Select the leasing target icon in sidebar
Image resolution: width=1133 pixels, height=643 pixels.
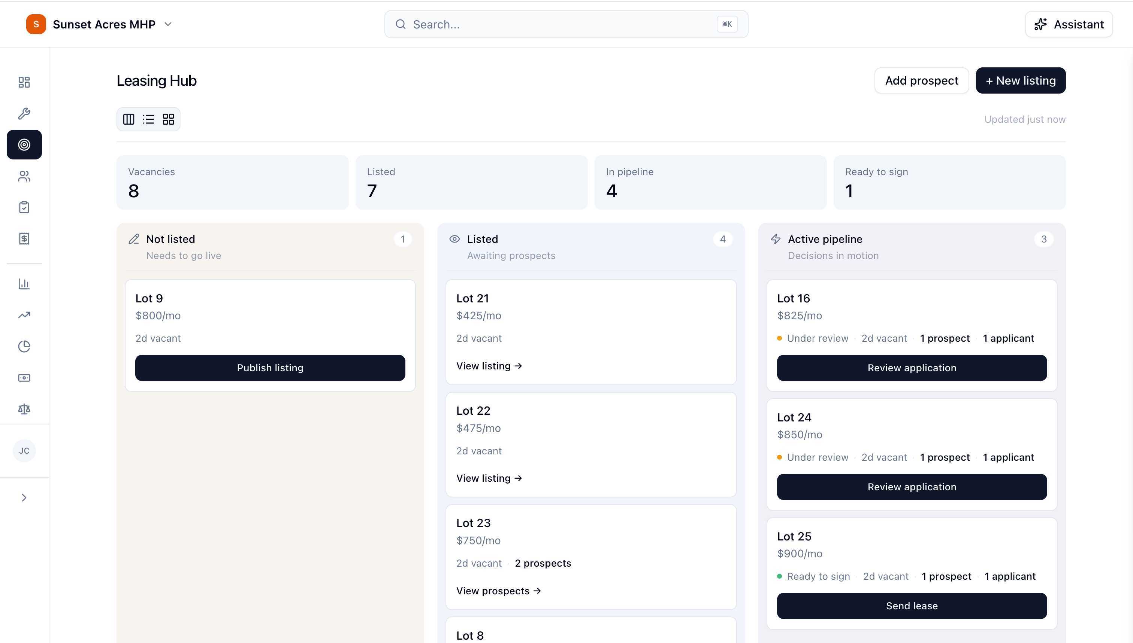[24, 144]
